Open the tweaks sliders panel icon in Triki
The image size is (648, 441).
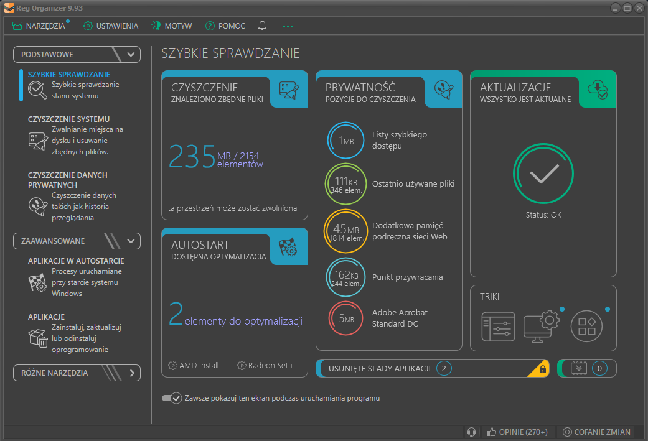[499, 326]
